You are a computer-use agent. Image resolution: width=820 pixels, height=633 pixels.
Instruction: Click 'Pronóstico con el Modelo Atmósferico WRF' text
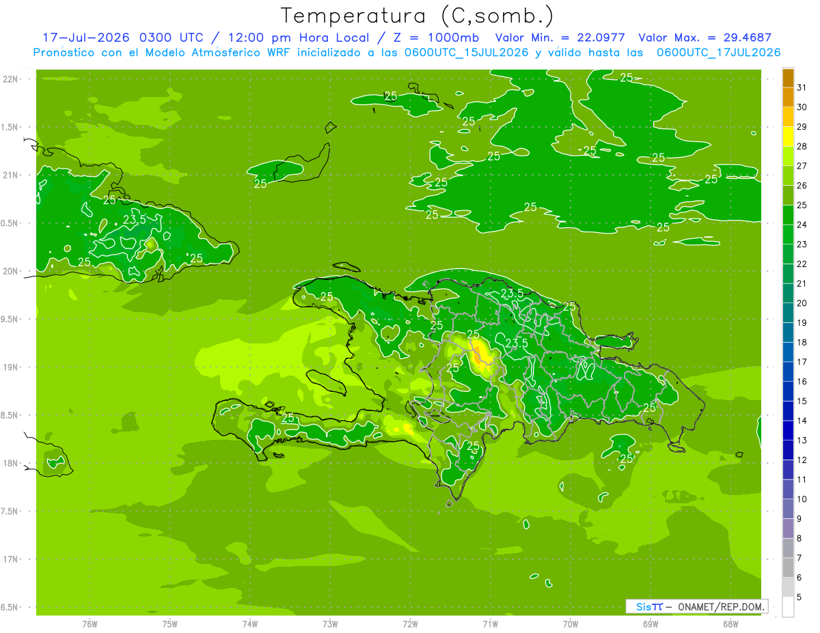[x=163, y=53]
